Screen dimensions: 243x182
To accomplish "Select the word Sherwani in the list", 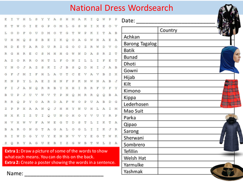I will (134, 138).
